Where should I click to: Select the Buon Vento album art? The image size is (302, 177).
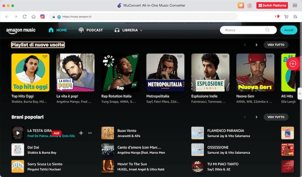tap(108, 133)
